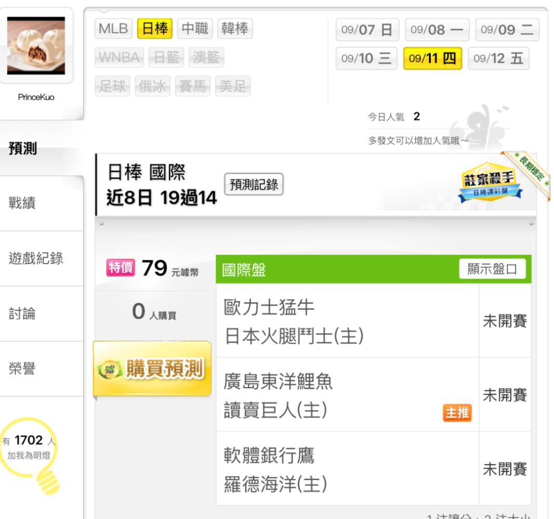Click the pink 特價 price tag
This screenshot has width=554, height=519.
pyautogui.click(x=120, y=268)
